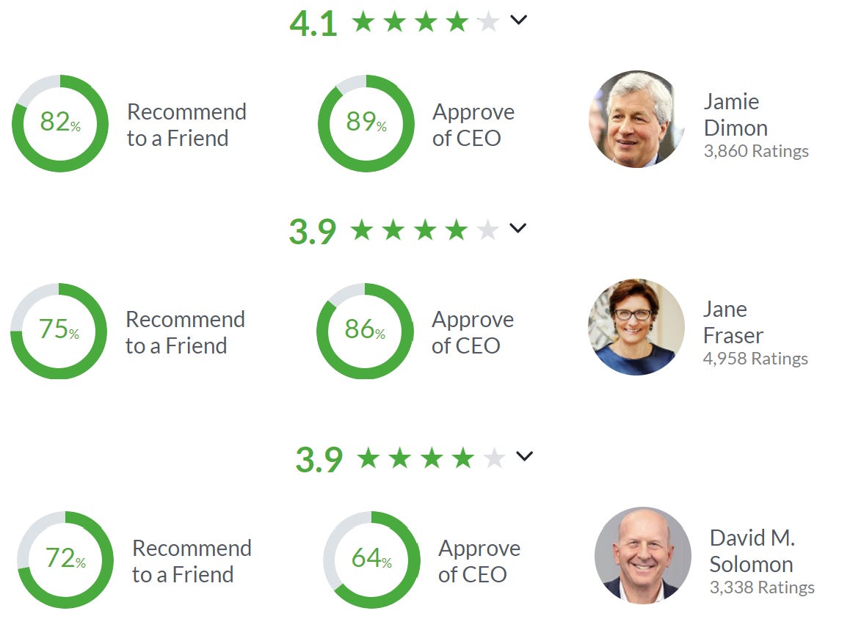Image resolution: width=850 pixels, height=630 pixels.
Task: Click Jane Fraser's profile photo
Action: pyautogui.click(x=636, y=327)
